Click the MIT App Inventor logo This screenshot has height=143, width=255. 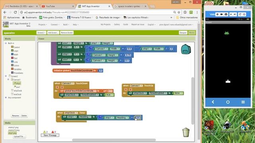coord(6,25)
